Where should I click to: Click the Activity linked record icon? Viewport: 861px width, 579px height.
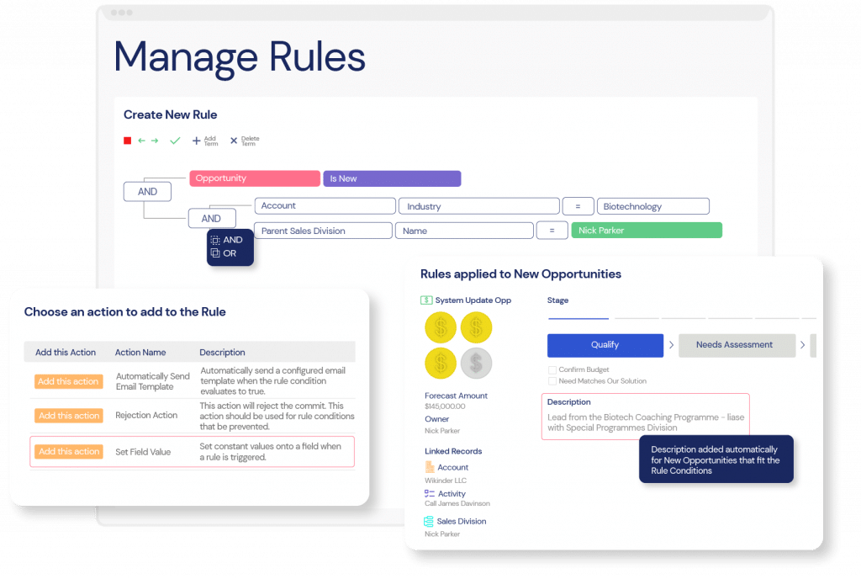pyautogui.click(x=430, y=494)
